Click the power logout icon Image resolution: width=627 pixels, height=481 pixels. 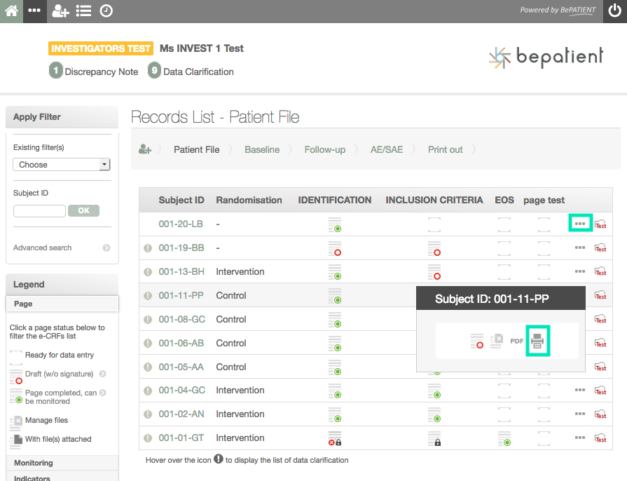(614, 11)
